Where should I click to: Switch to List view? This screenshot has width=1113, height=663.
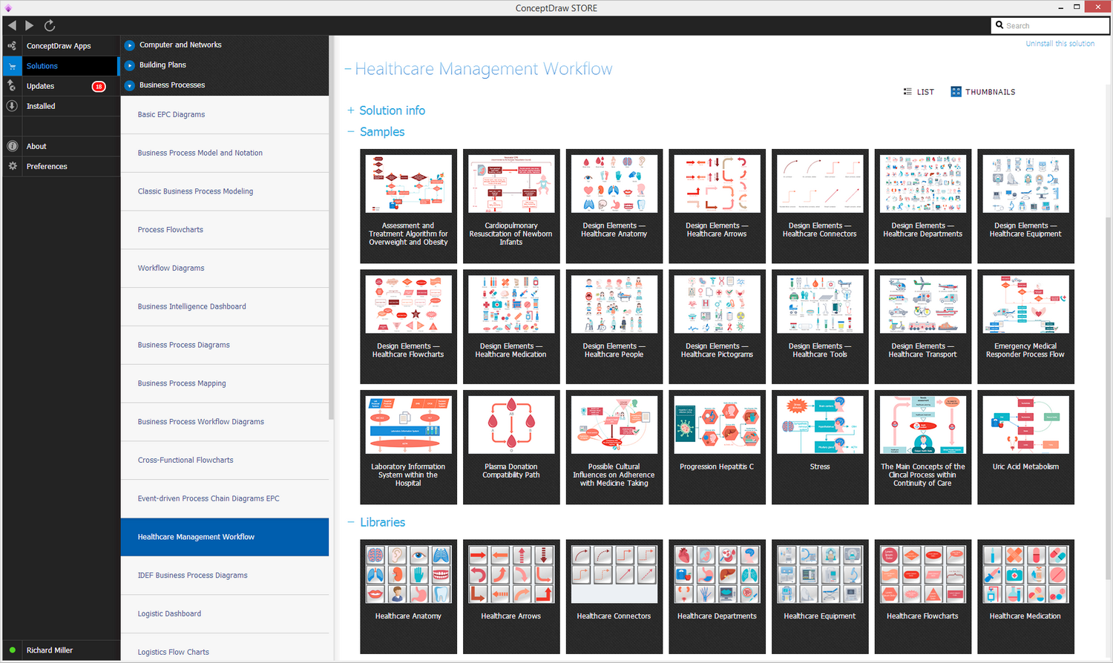919,92
